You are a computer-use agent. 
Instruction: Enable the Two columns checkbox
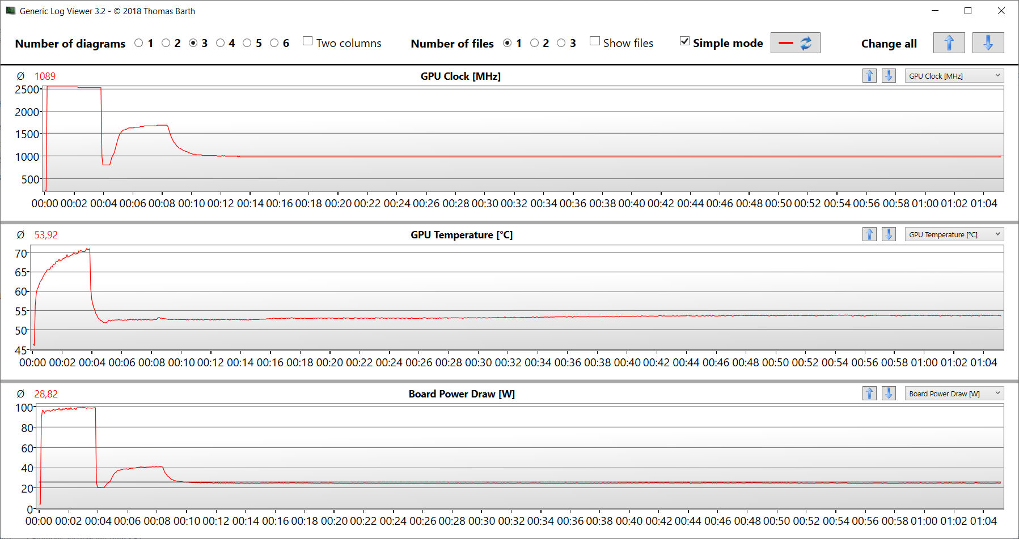[308, 41]
